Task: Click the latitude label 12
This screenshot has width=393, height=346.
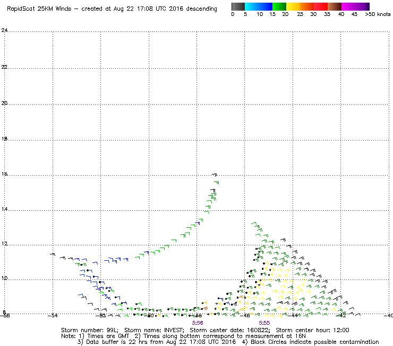Action: pos(4,244)
